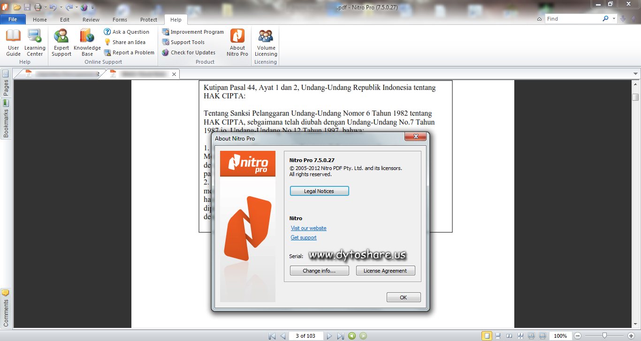Click the Legal Notices button
Viewport: 641px width, 341px height.
pos(319,191)
